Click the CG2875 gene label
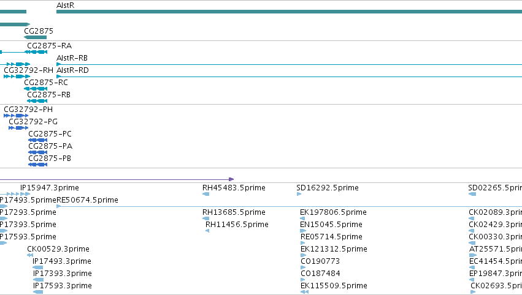This screenshot has height=295, width=522. click(x=39, y=31)
